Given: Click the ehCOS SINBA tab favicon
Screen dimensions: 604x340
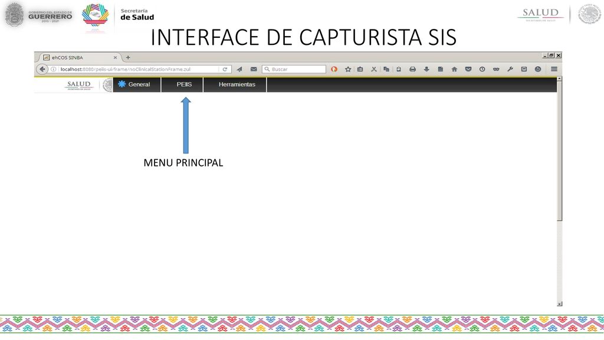Looking at the screenshot, I should (46, 57).
